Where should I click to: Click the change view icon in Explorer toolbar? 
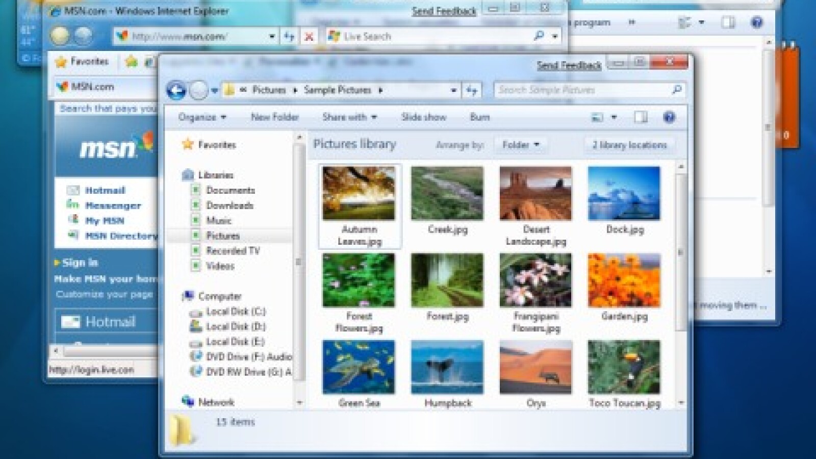click(597, 117)
